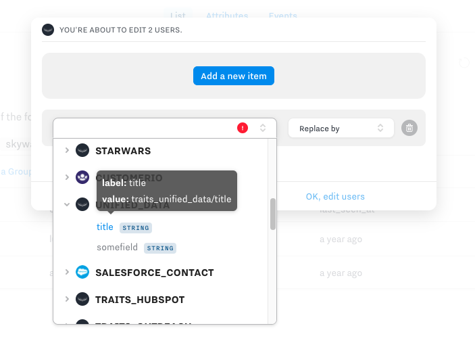Click the UNIFIED_DATA group icon
This screenshot has width=475, height=347.
click(x=82, y=204)
